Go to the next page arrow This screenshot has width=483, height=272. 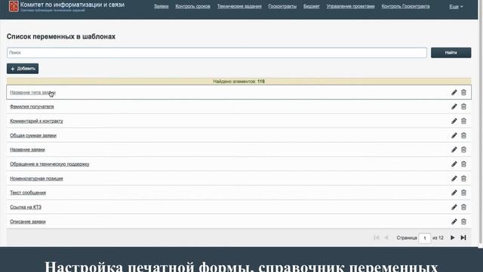click(x=453, y=238)
